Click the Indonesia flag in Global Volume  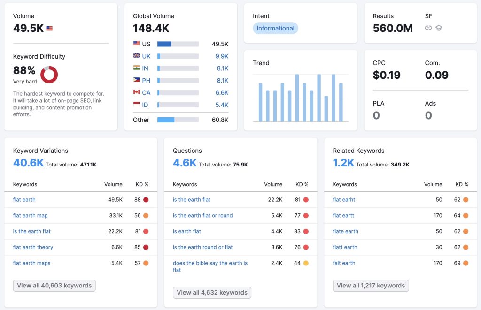[137, 104]
